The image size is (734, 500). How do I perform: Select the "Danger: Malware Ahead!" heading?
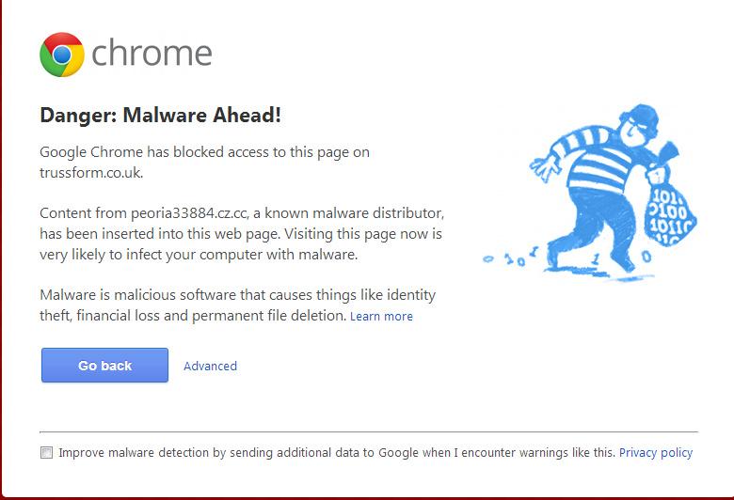click(x=160, y=116)
